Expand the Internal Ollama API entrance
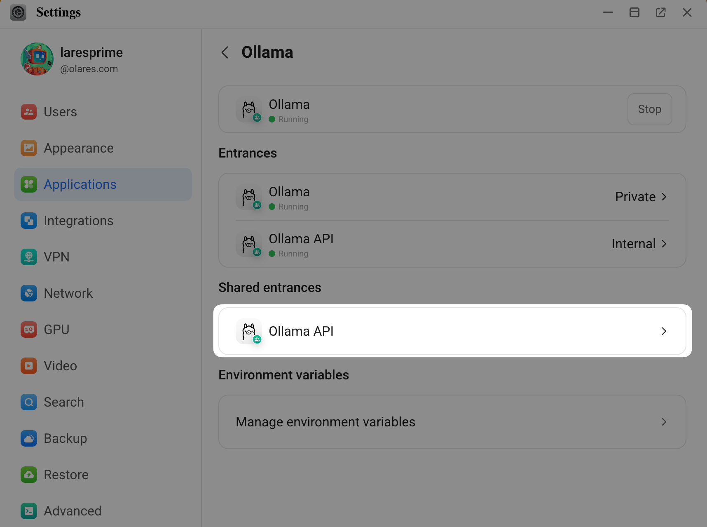Image resolution: width=707 pixels, height=527 pixels. pos(639,244)
